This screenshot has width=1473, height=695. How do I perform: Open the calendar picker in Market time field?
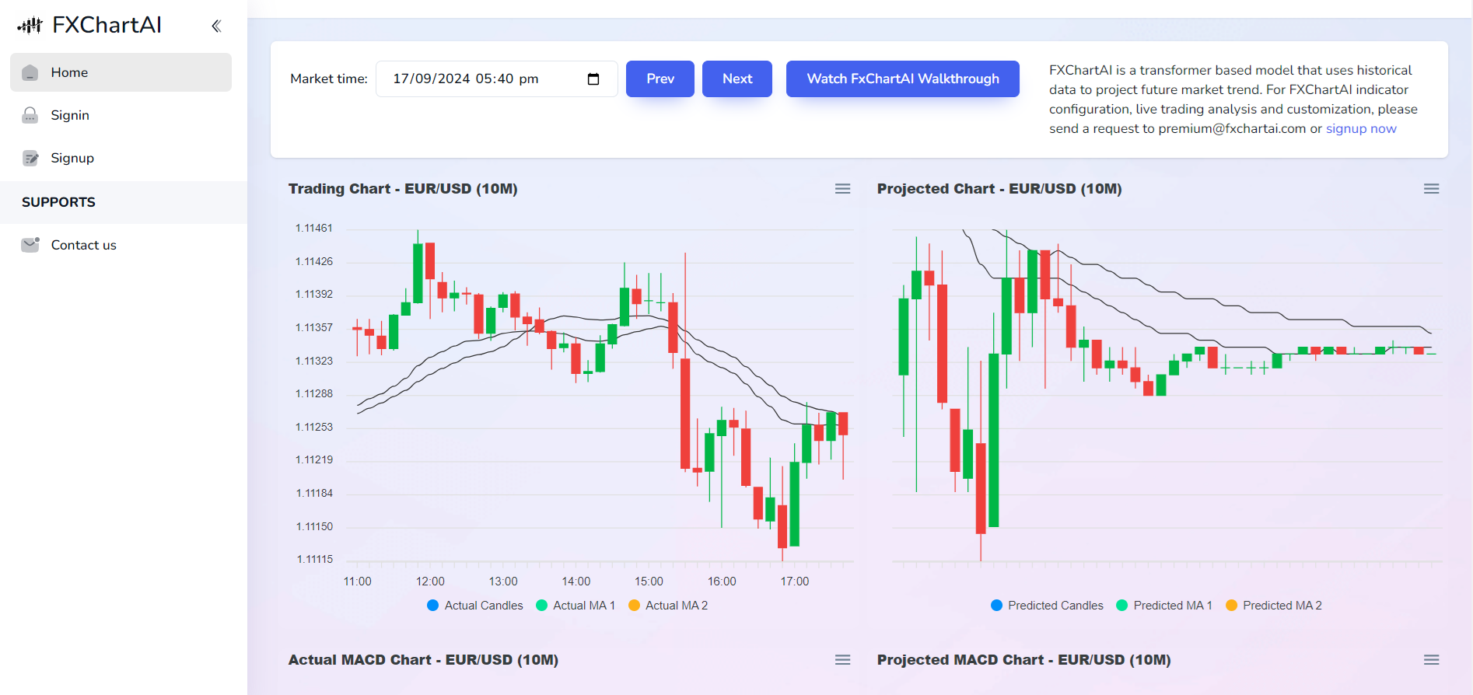(x=593, y=79)
